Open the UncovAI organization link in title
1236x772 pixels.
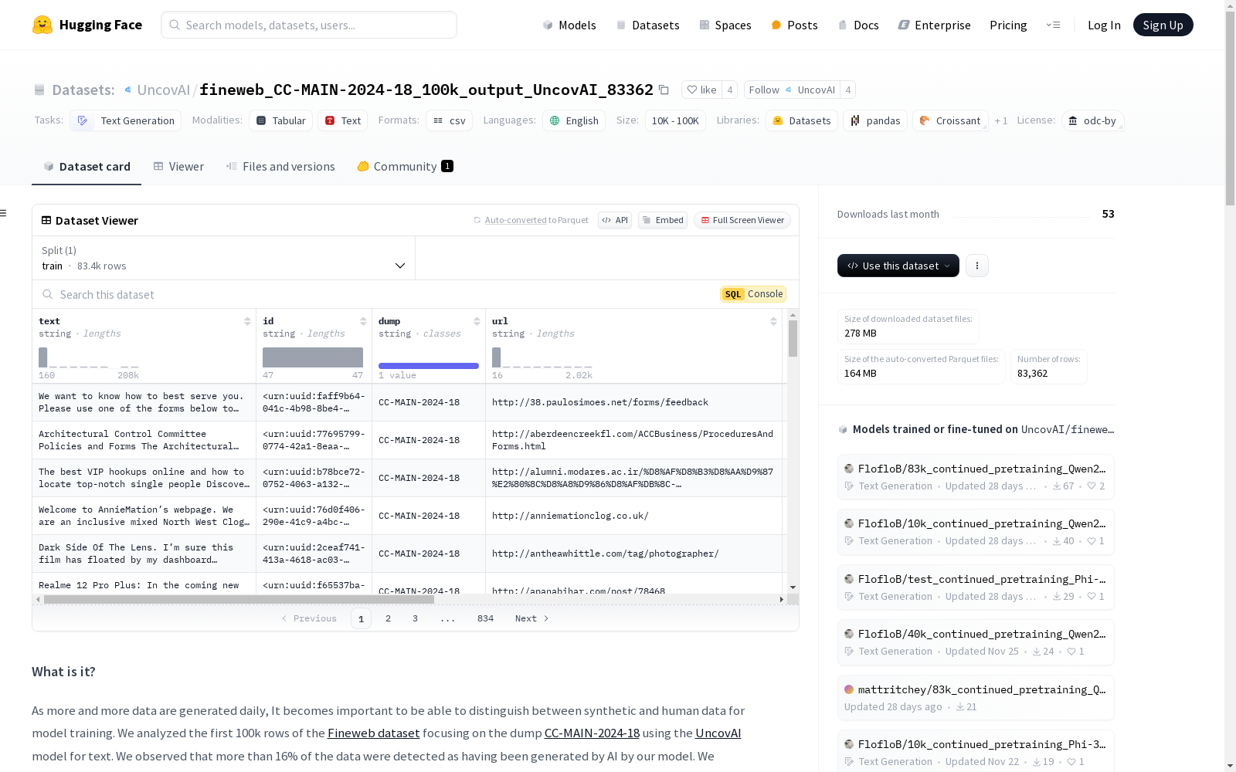pos(163,90)
